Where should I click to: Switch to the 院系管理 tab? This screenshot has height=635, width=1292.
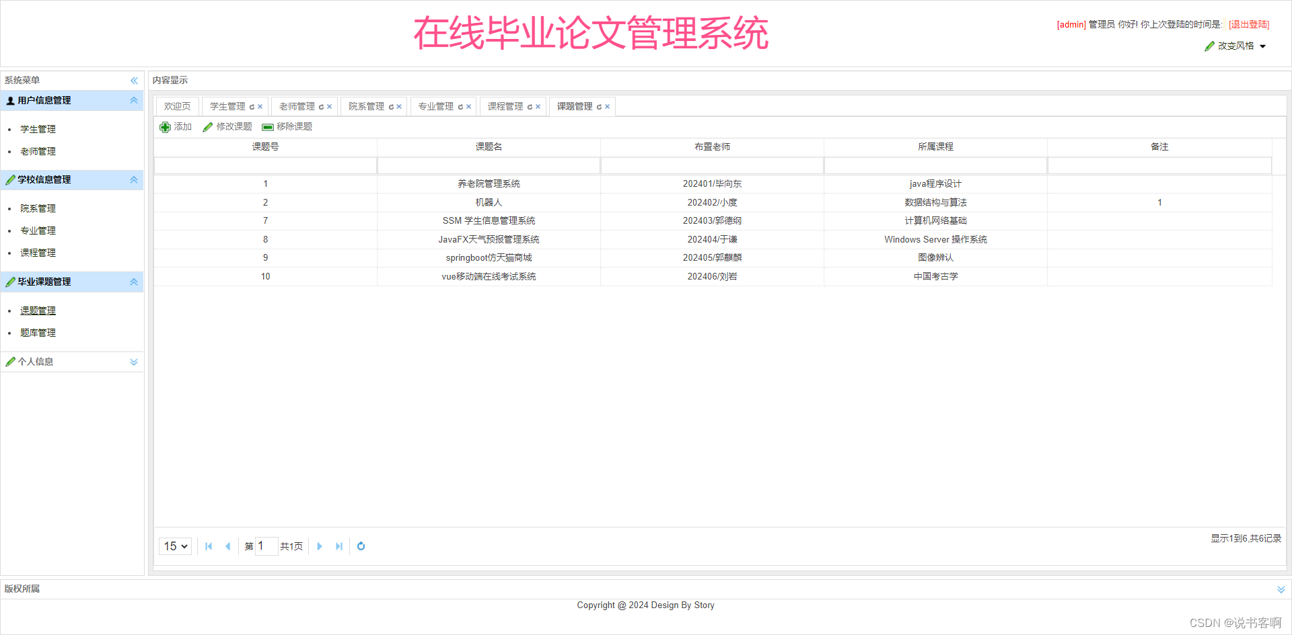point(366,107)
